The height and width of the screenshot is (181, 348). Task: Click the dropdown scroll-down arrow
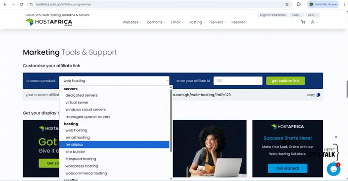171,179
